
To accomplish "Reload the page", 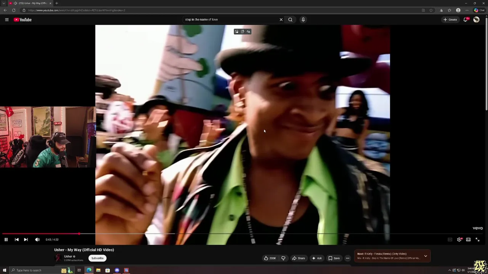I will (x=14, y=10).
